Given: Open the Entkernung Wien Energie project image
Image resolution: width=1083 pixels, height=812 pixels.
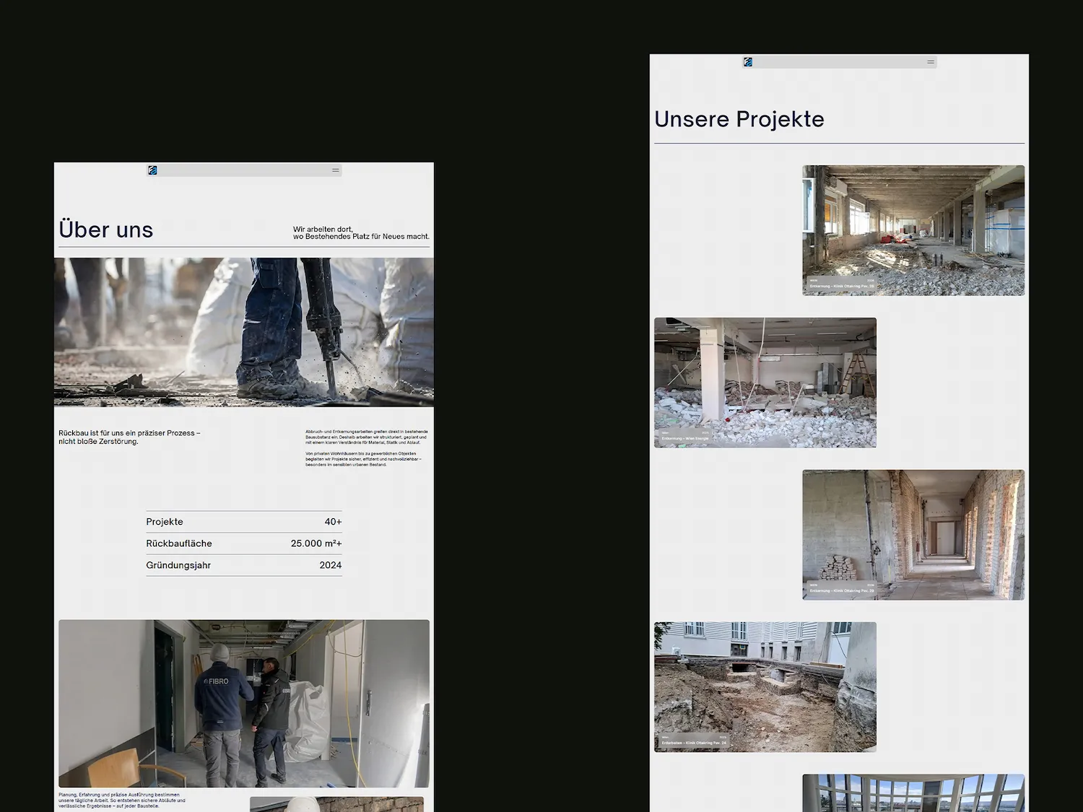Looking at the screenshot, I should click(x=765, y=383).
